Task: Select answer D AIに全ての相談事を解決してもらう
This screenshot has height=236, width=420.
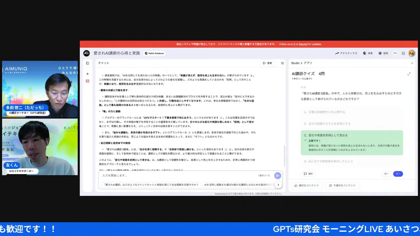Action: (352, 161)
